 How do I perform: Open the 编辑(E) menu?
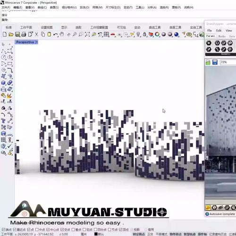point(18,8)
